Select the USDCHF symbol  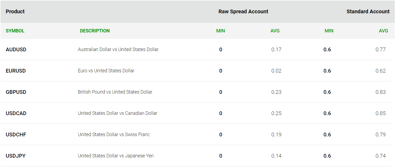click(16, 135)
